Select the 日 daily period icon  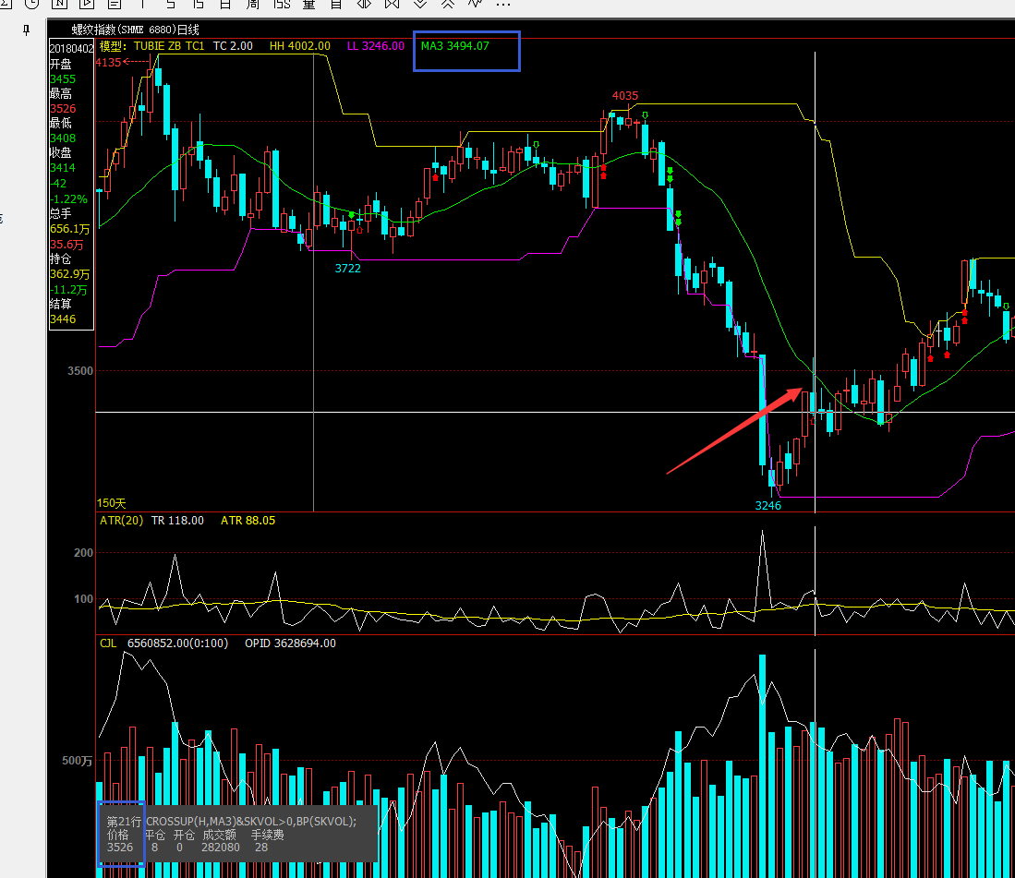point(225,4)
